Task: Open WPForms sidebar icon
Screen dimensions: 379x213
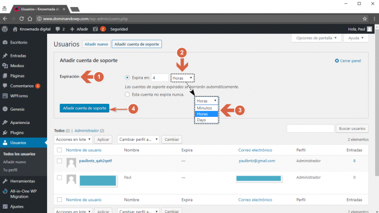Action: 5,96
